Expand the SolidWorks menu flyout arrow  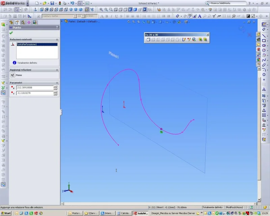(27, 3)
